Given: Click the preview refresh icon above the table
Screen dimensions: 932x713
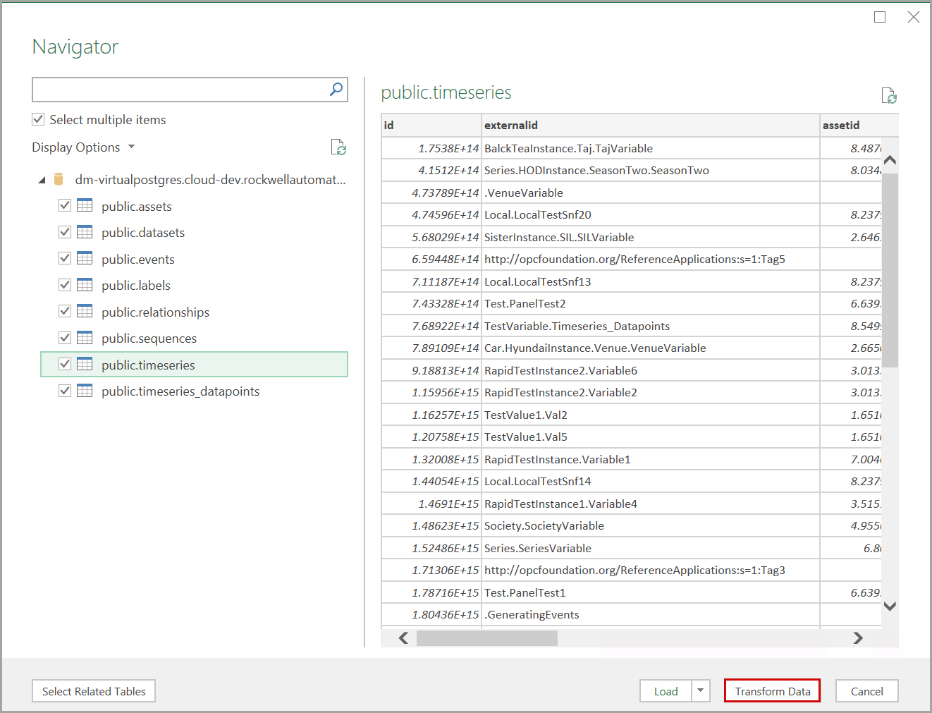Looking at the screenshot, I should coord(888,96).
